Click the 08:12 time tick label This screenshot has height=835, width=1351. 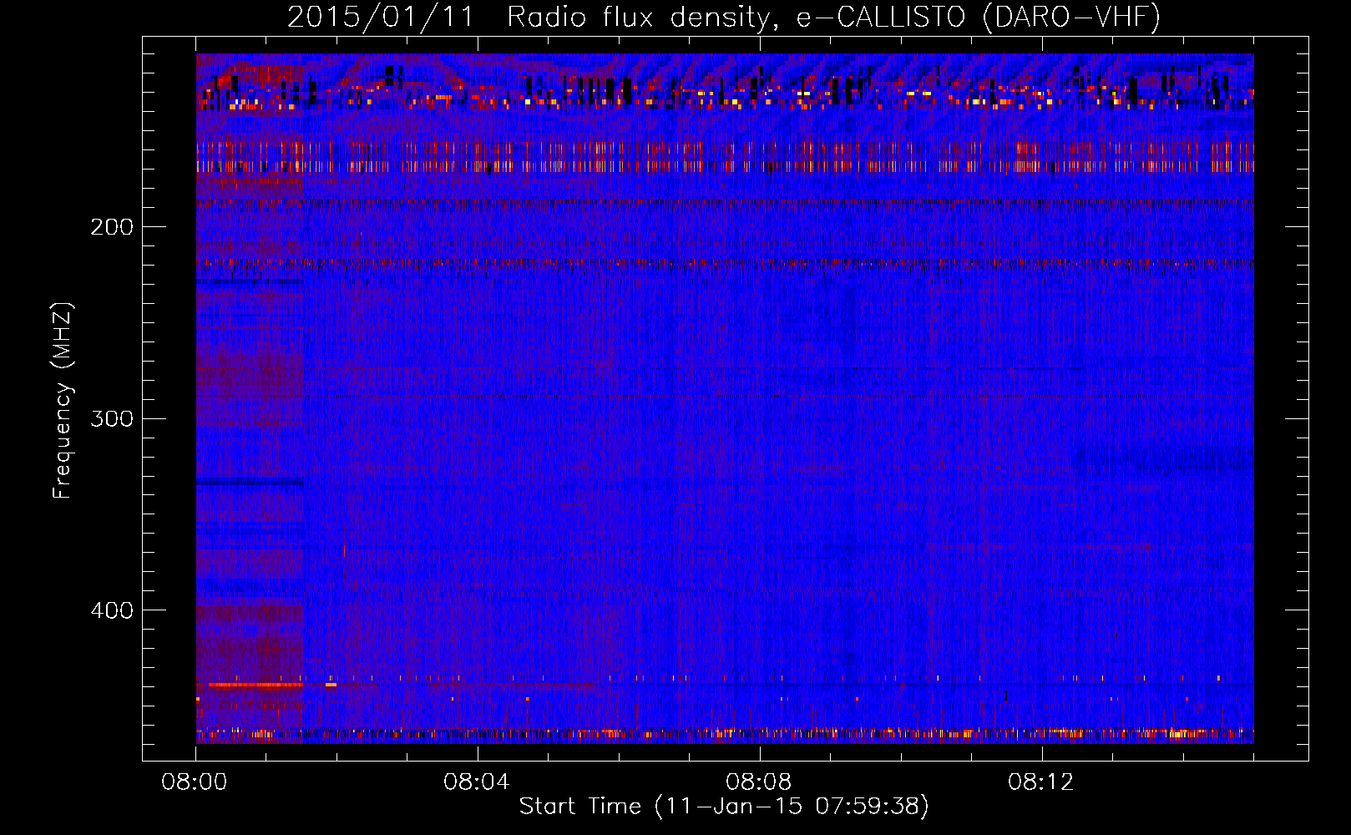tap(1040, 782)
